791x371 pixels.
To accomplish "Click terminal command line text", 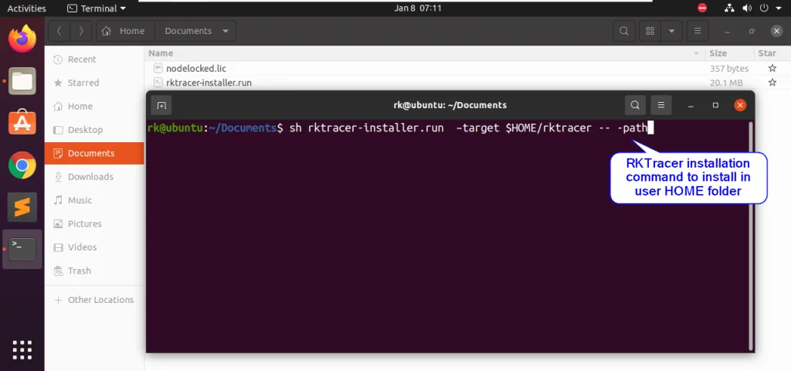I will (401, 128).
